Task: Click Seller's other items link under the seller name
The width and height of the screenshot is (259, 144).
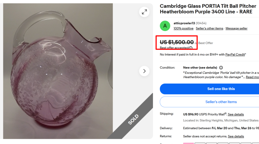Action: [x=209, y=28]
